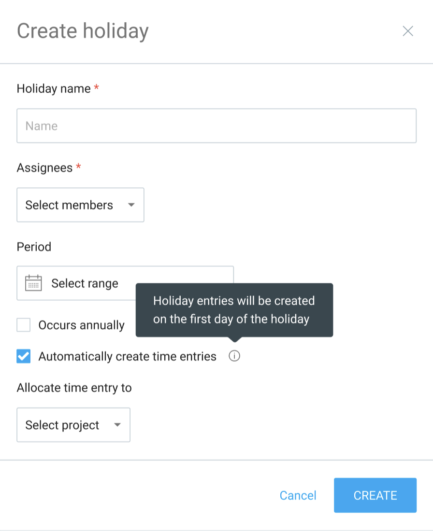Click the caret arrow in Select members
Viewport: 433px width, 531px height.
tap(131, 205)
